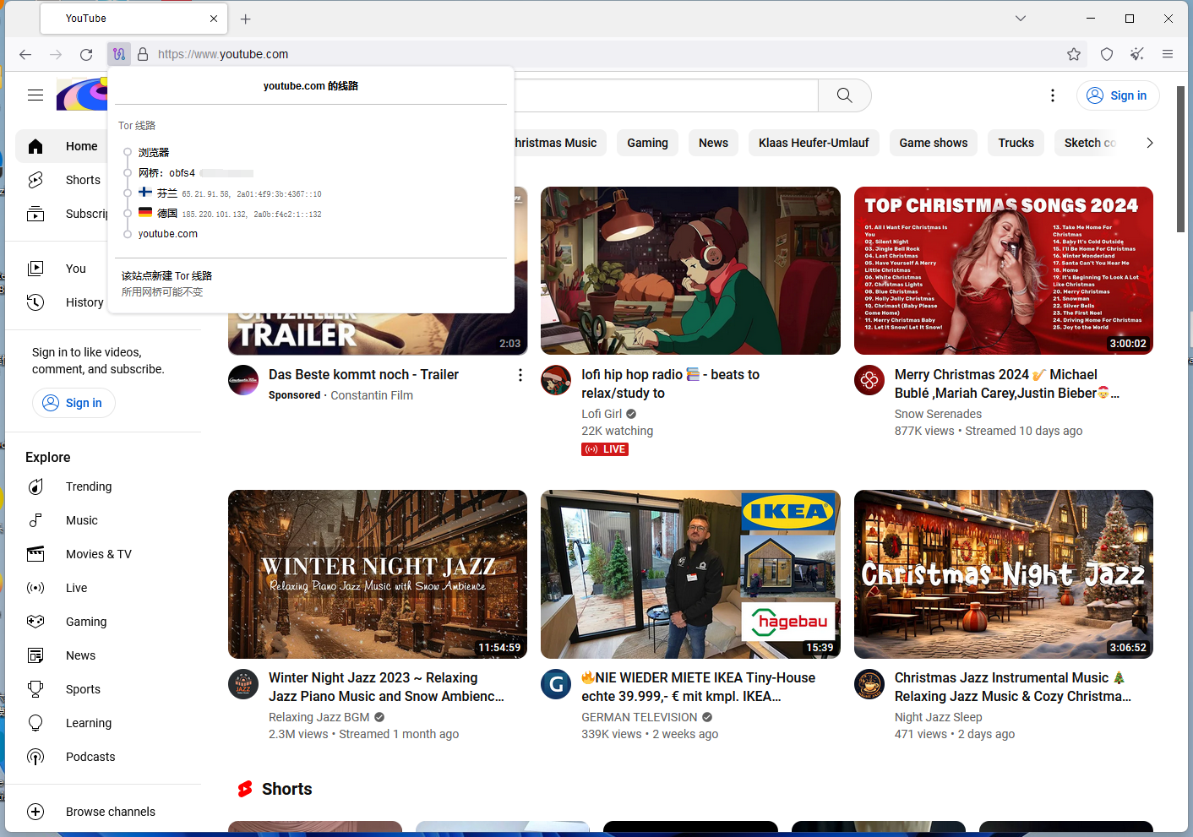This screenshot has height=837, width=1193.
Task: Open the Subscriptions icon in sidebar
Action: 35,214
